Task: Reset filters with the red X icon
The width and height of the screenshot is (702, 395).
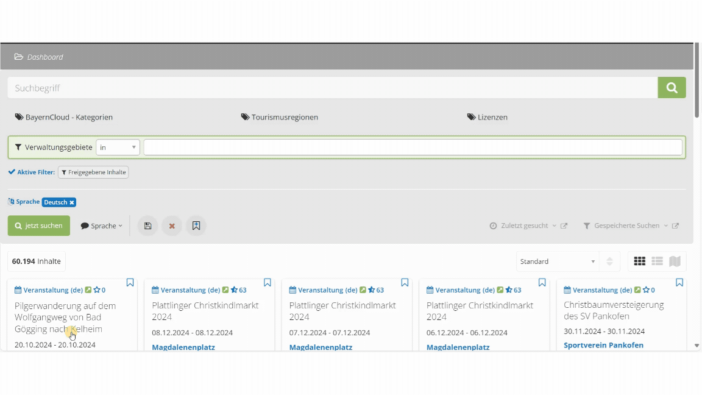Action: [x=172, y=226]
